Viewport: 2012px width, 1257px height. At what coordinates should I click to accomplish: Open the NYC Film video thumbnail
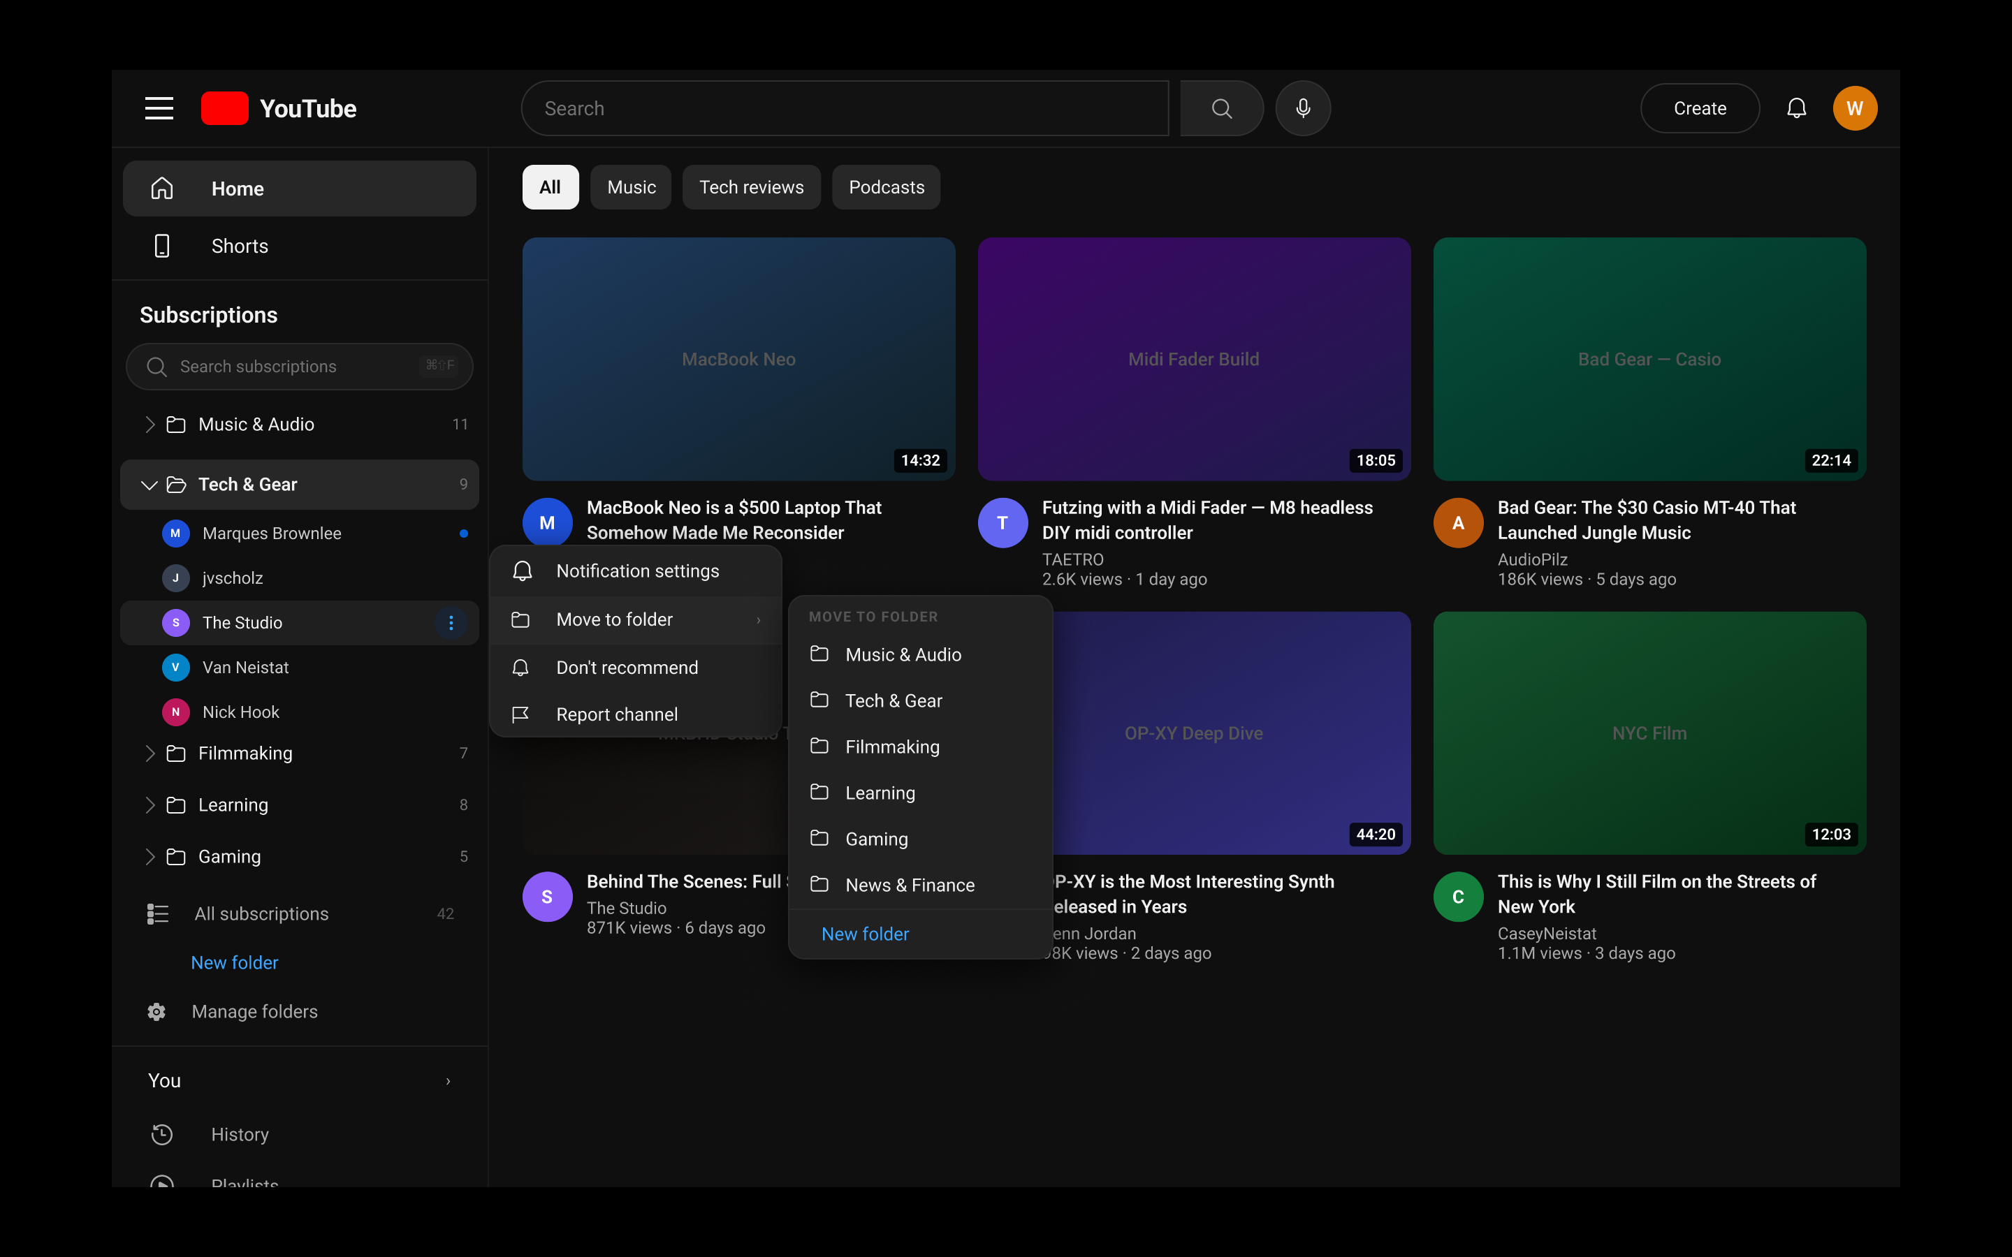[x=1649, y=733]
